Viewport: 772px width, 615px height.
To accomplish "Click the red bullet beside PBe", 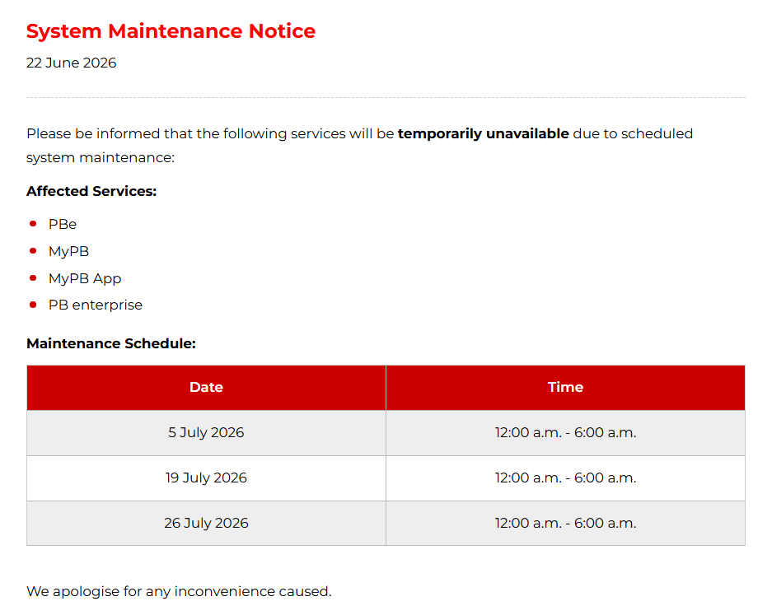I will click(33, 224).
